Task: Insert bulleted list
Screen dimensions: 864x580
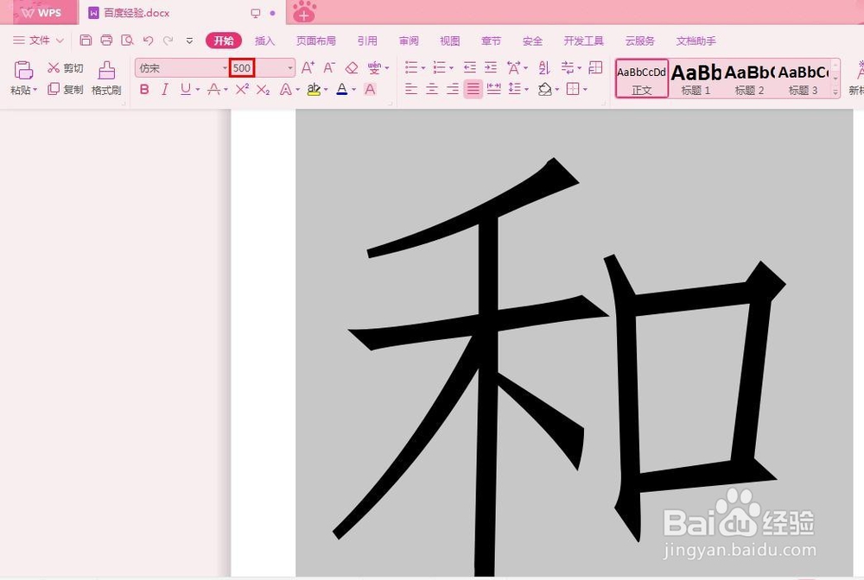Action: coord(411,67)
